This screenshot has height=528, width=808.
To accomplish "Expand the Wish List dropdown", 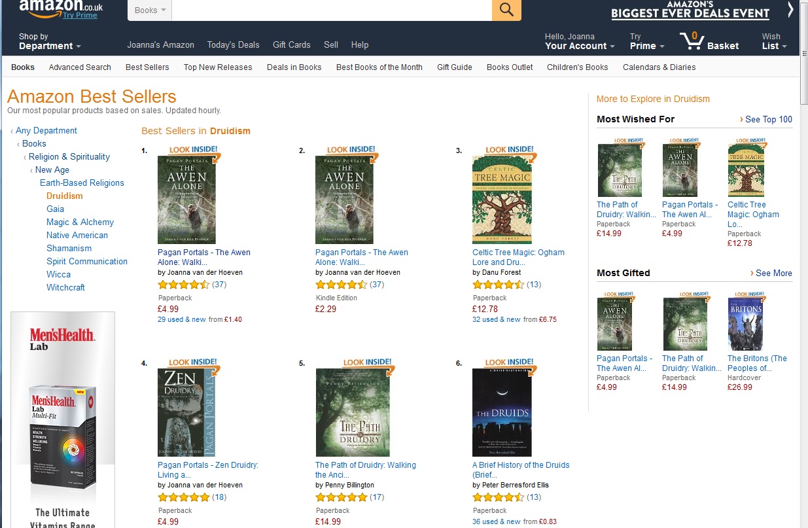I will pos(775,41).
